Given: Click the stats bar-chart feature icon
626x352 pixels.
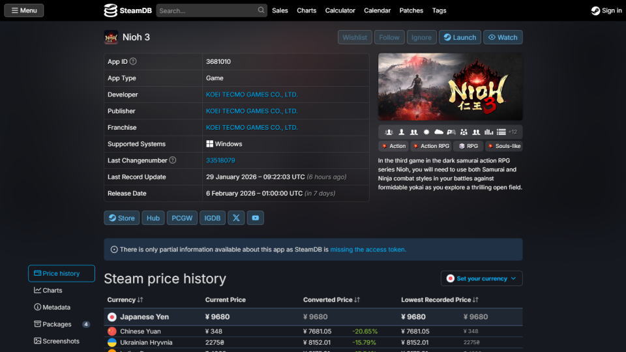Looking at the screenshot, I should [488, 132].
